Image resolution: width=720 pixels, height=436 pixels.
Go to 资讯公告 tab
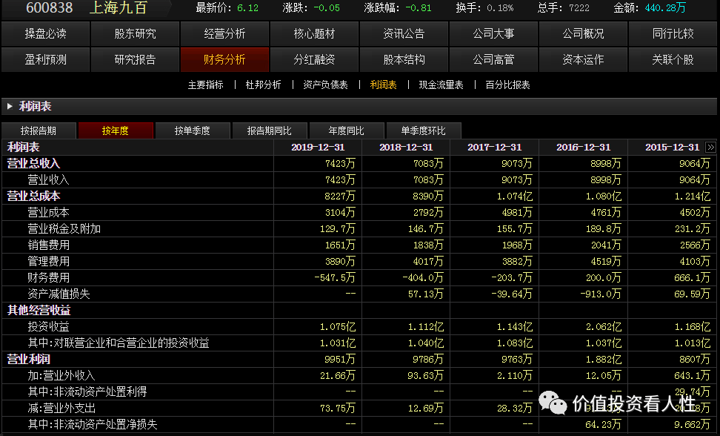[404, 33]
